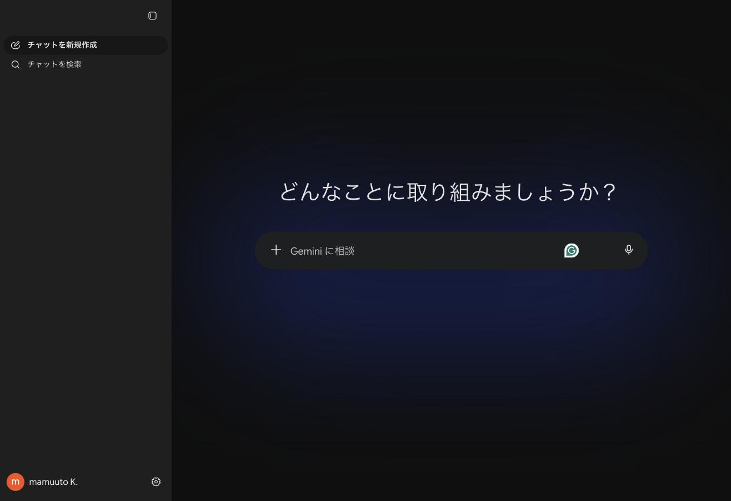Collapse the sidebar panel icon
731x501 pixels.
(x=152, y=16)
